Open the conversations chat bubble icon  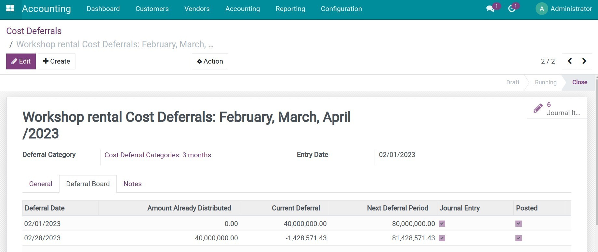pyautogui.click(x=490, y=9)
